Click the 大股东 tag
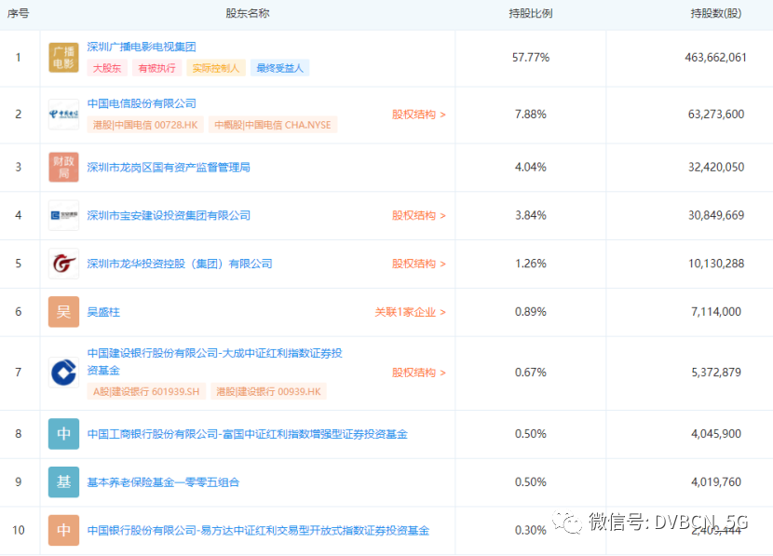Viewport: 773px width, 556px height. [x=107, y=68]
